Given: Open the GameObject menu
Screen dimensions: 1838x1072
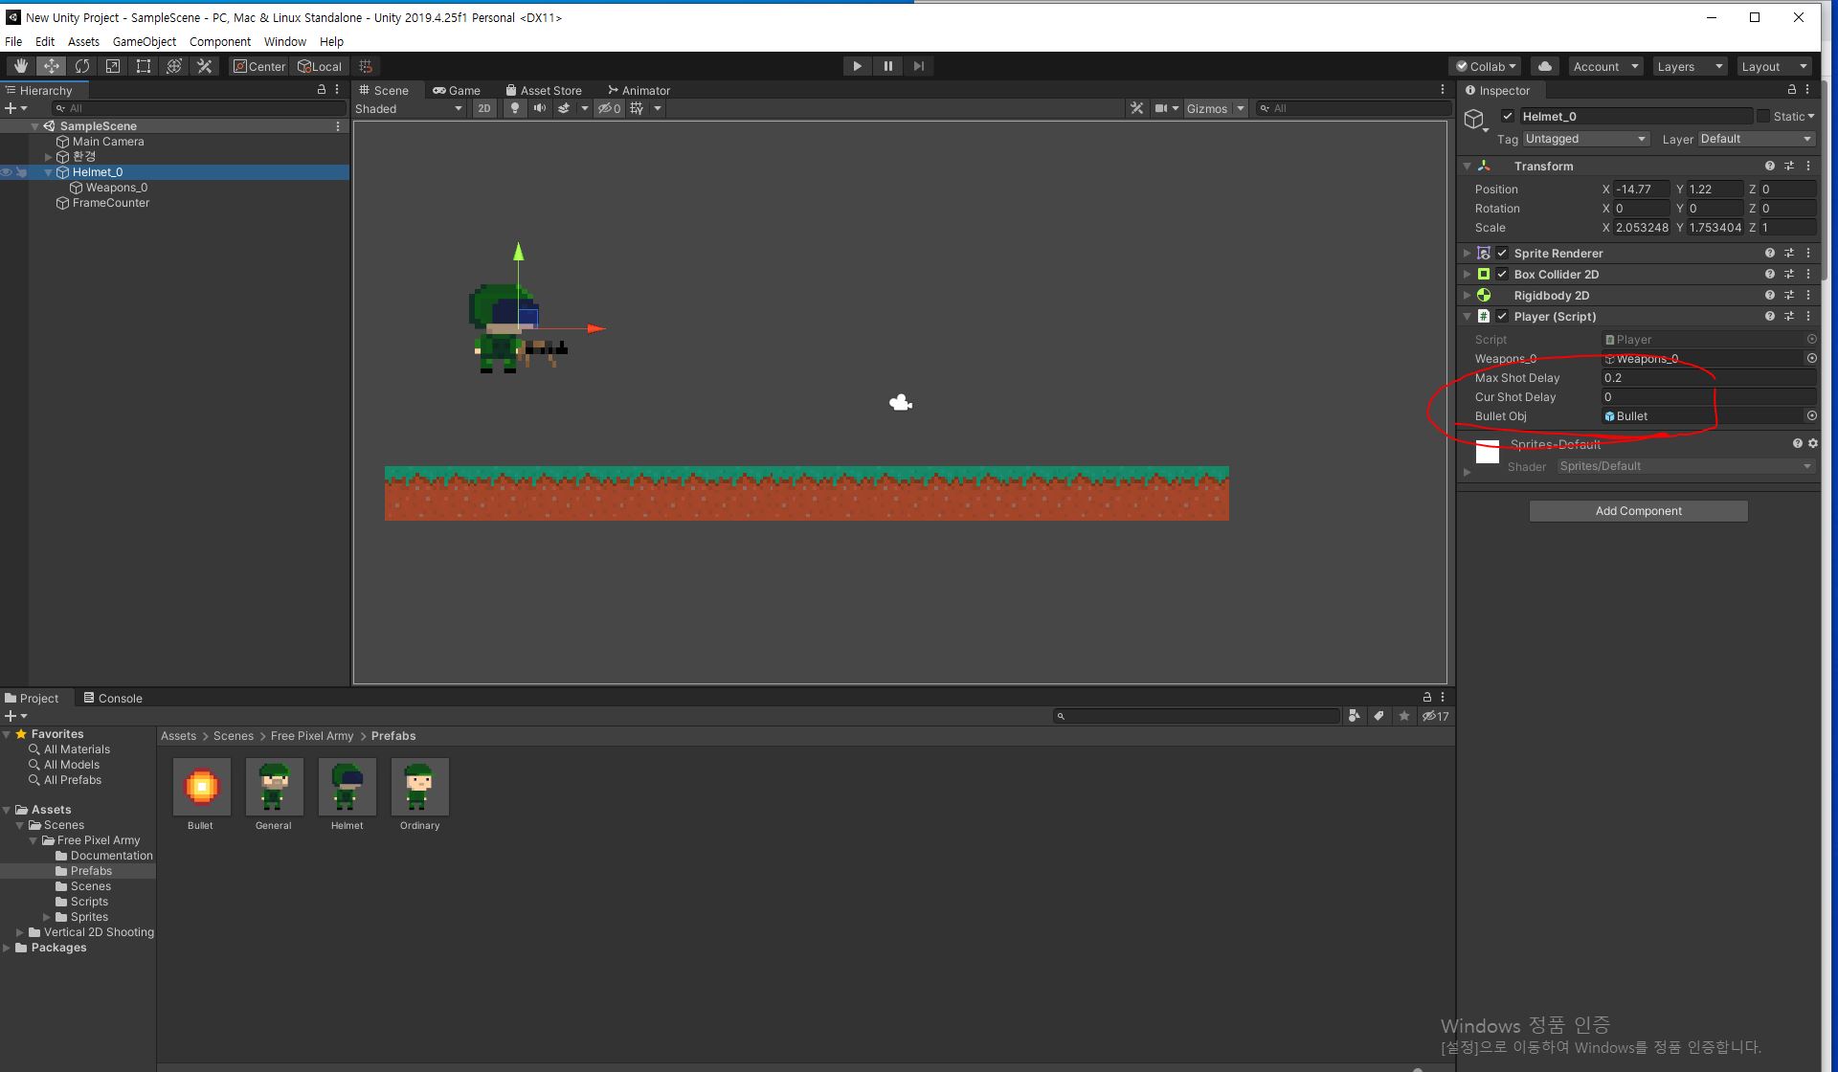Looking at the screenshot, I should tap(144, 41).
